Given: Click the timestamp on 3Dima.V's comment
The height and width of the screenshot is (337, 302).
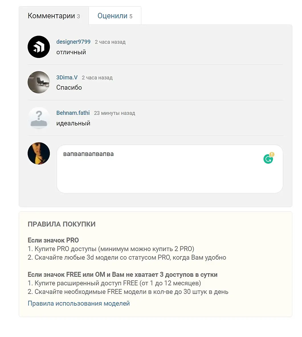Looking at the screenshot, I should click(97, 78).
